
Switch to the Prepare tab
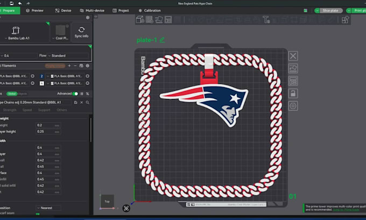(9, 11)
